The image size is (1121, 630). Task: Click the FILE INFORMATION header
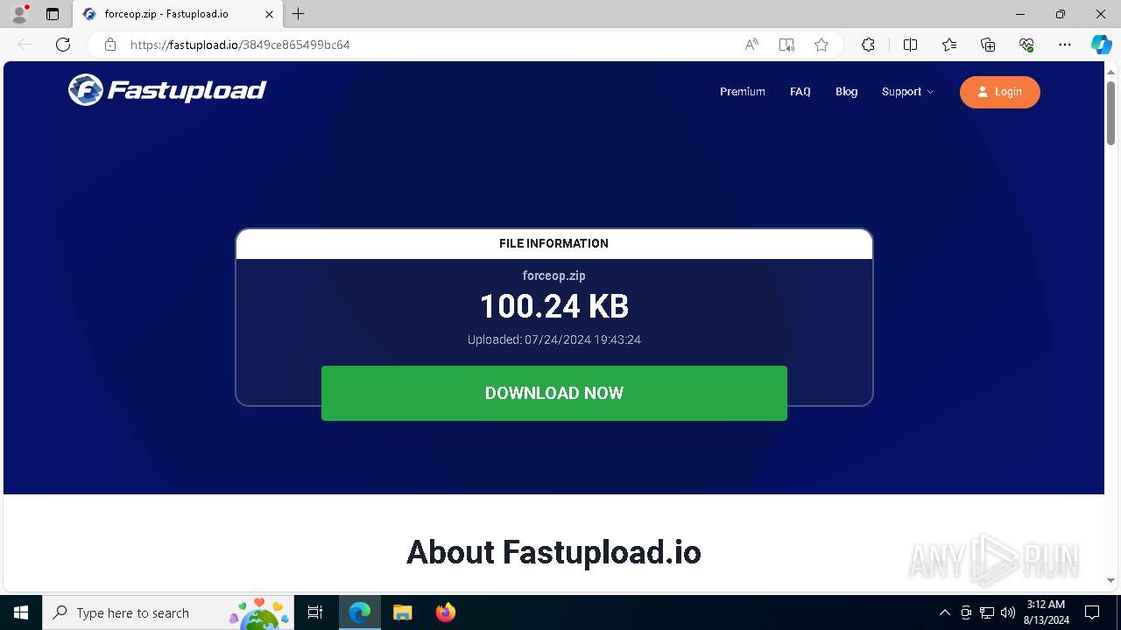pos(554,244)
